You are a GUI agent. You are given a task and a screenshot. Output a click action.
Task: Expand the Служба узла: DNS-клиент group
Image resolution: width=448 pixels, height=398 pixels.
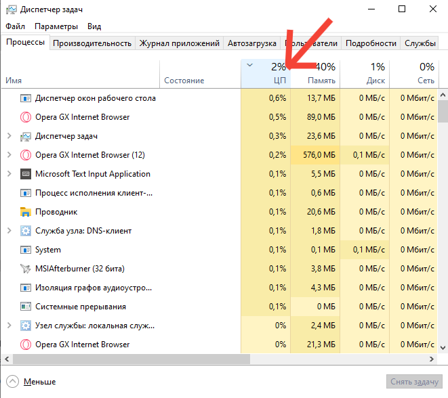(9, 231)
